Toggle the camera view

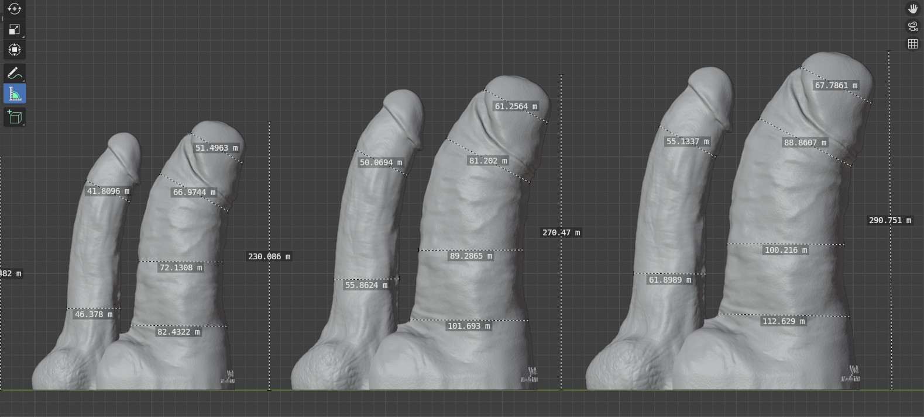[912, 26]
